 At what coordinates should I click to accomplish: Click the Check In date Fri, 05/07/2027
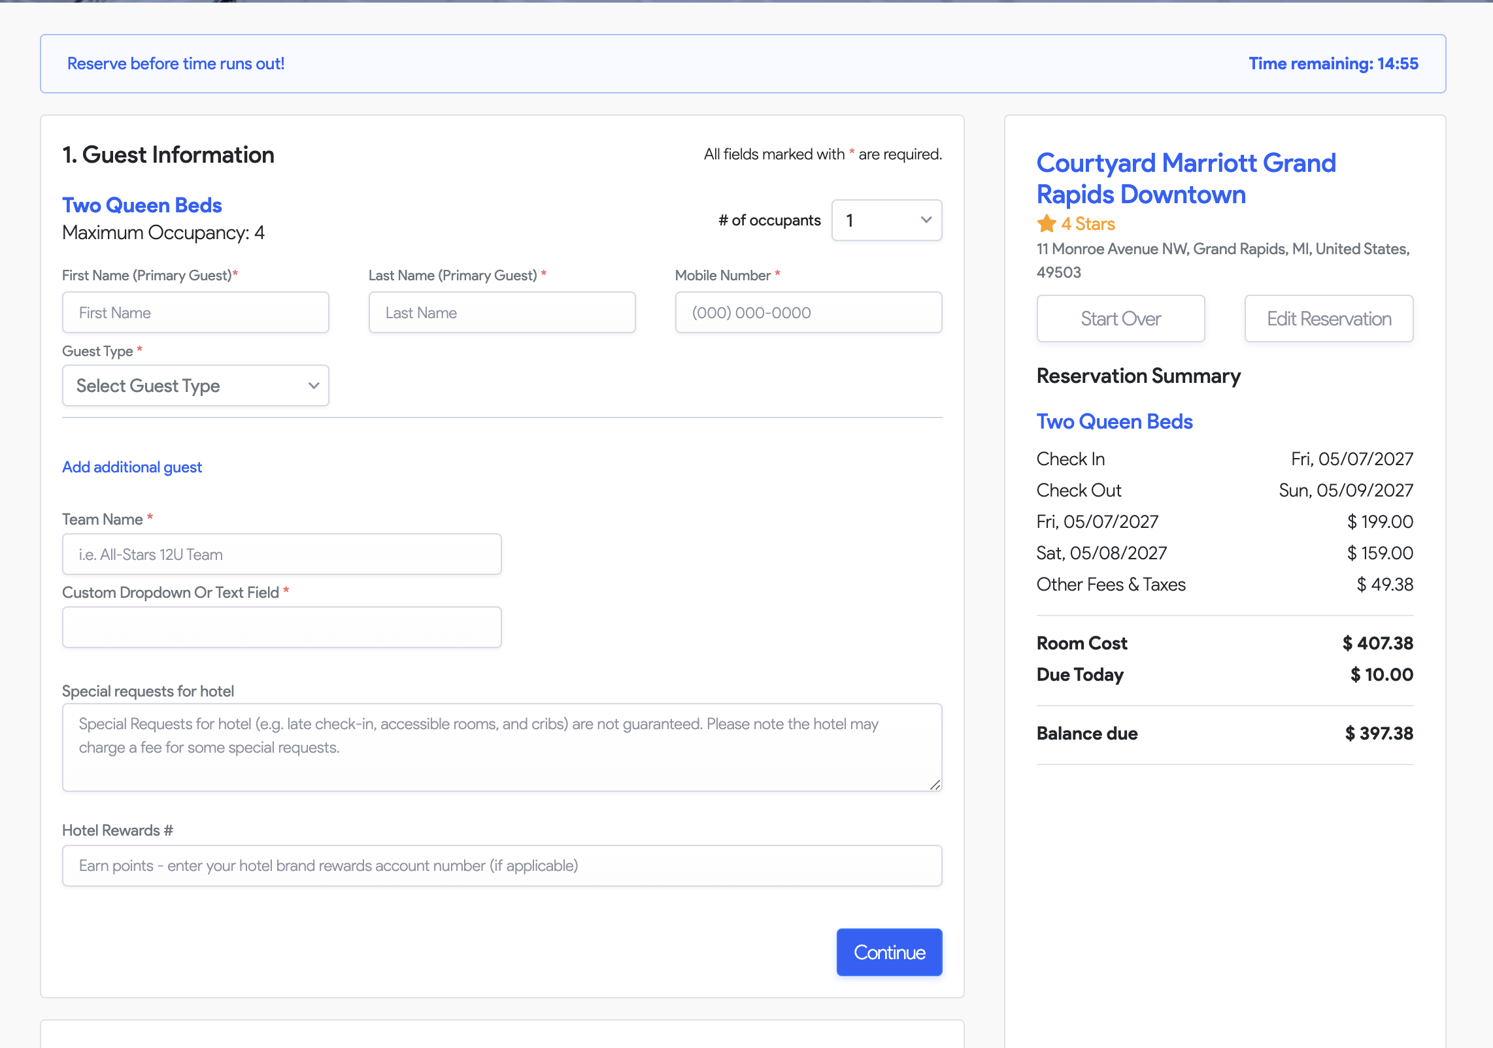coord(1352,459)
